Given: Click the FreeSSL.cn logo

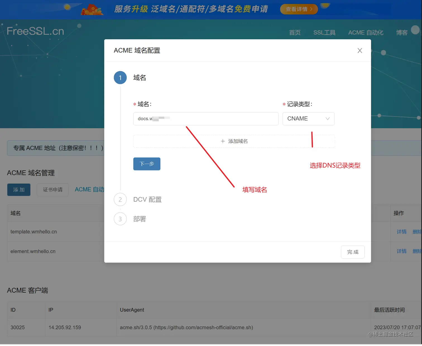Looking at the screenshot, I should [x=35, y=31].
